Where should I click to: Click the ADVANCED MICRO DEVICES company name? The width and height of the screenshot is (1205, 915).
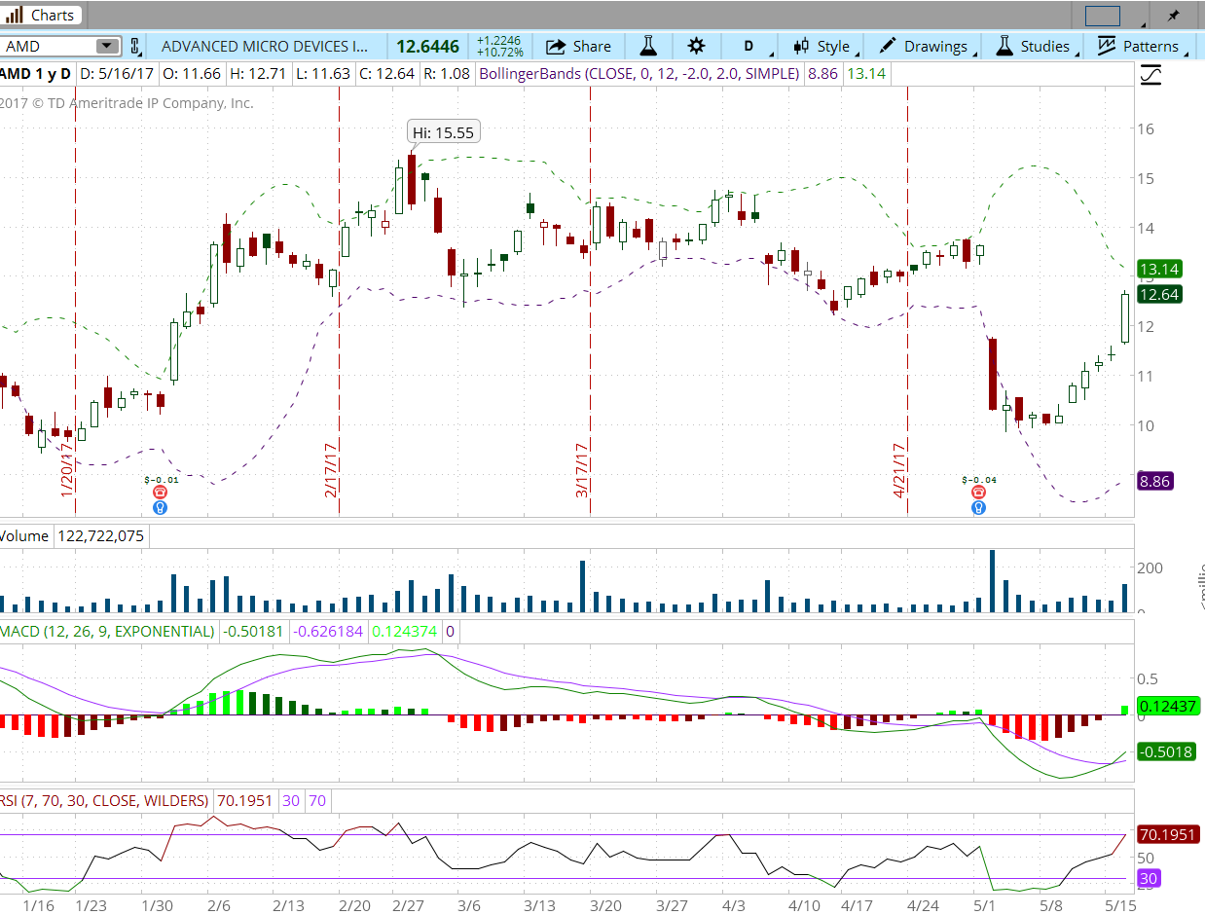coord(265,46)
